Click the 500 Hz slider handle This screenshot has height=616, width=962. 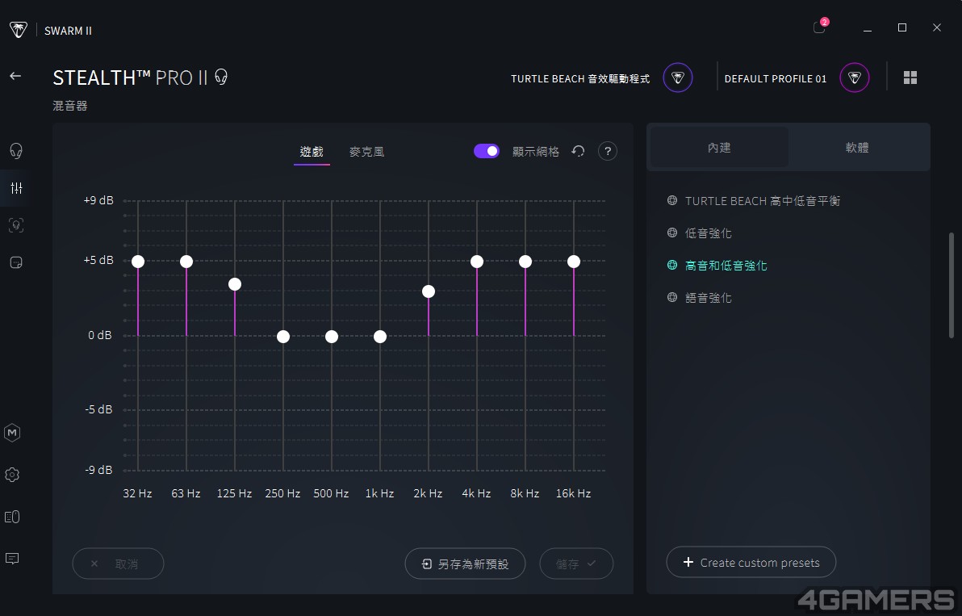point(332,336)
